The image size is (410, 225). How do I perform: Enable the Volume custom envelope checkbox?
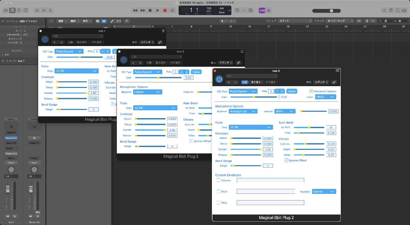(219, 180)
